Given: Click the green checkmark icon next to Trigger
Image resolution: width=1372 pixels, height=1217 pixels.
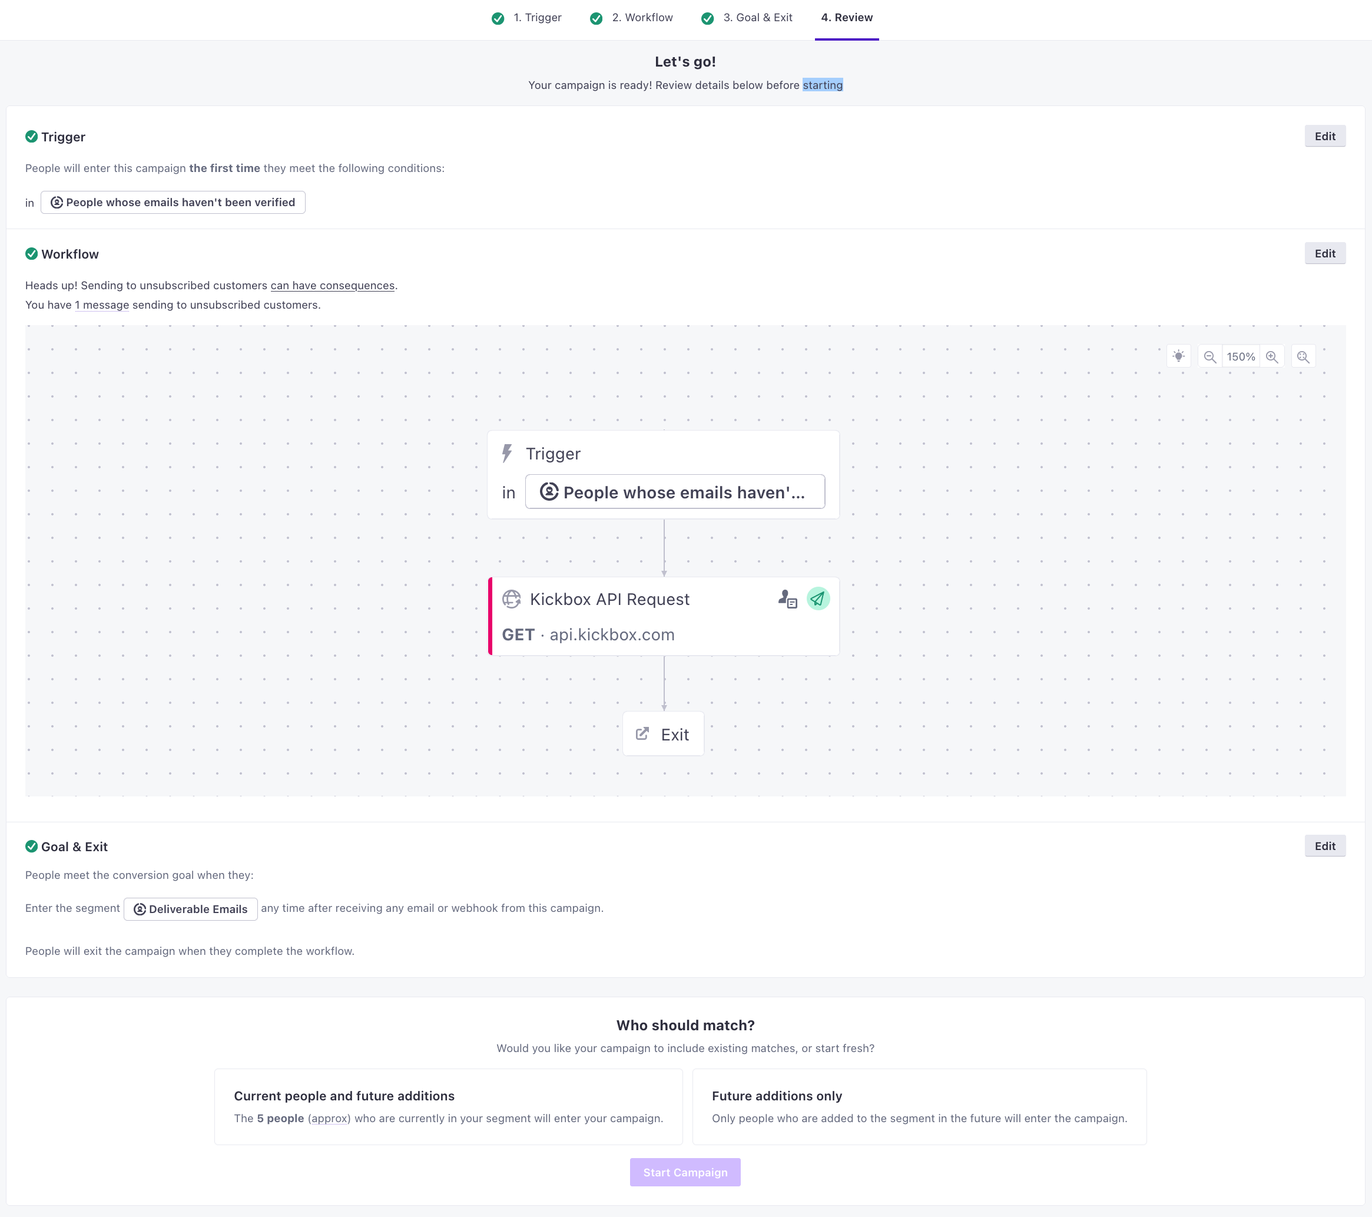Looking at the screenshot, I should coord(33,136).
